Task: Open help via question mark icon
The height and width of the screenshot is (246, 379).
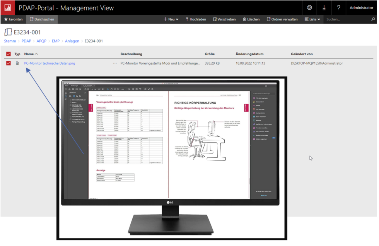Action: (338, 8)
